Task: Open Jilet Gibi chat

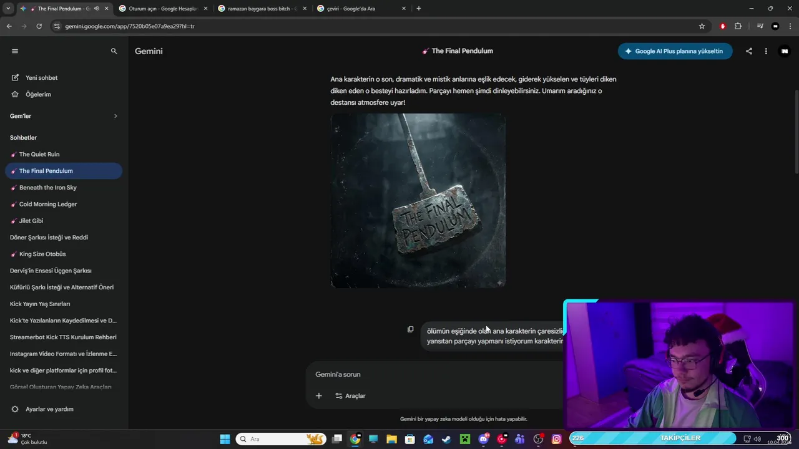Action: pos(64,221)
